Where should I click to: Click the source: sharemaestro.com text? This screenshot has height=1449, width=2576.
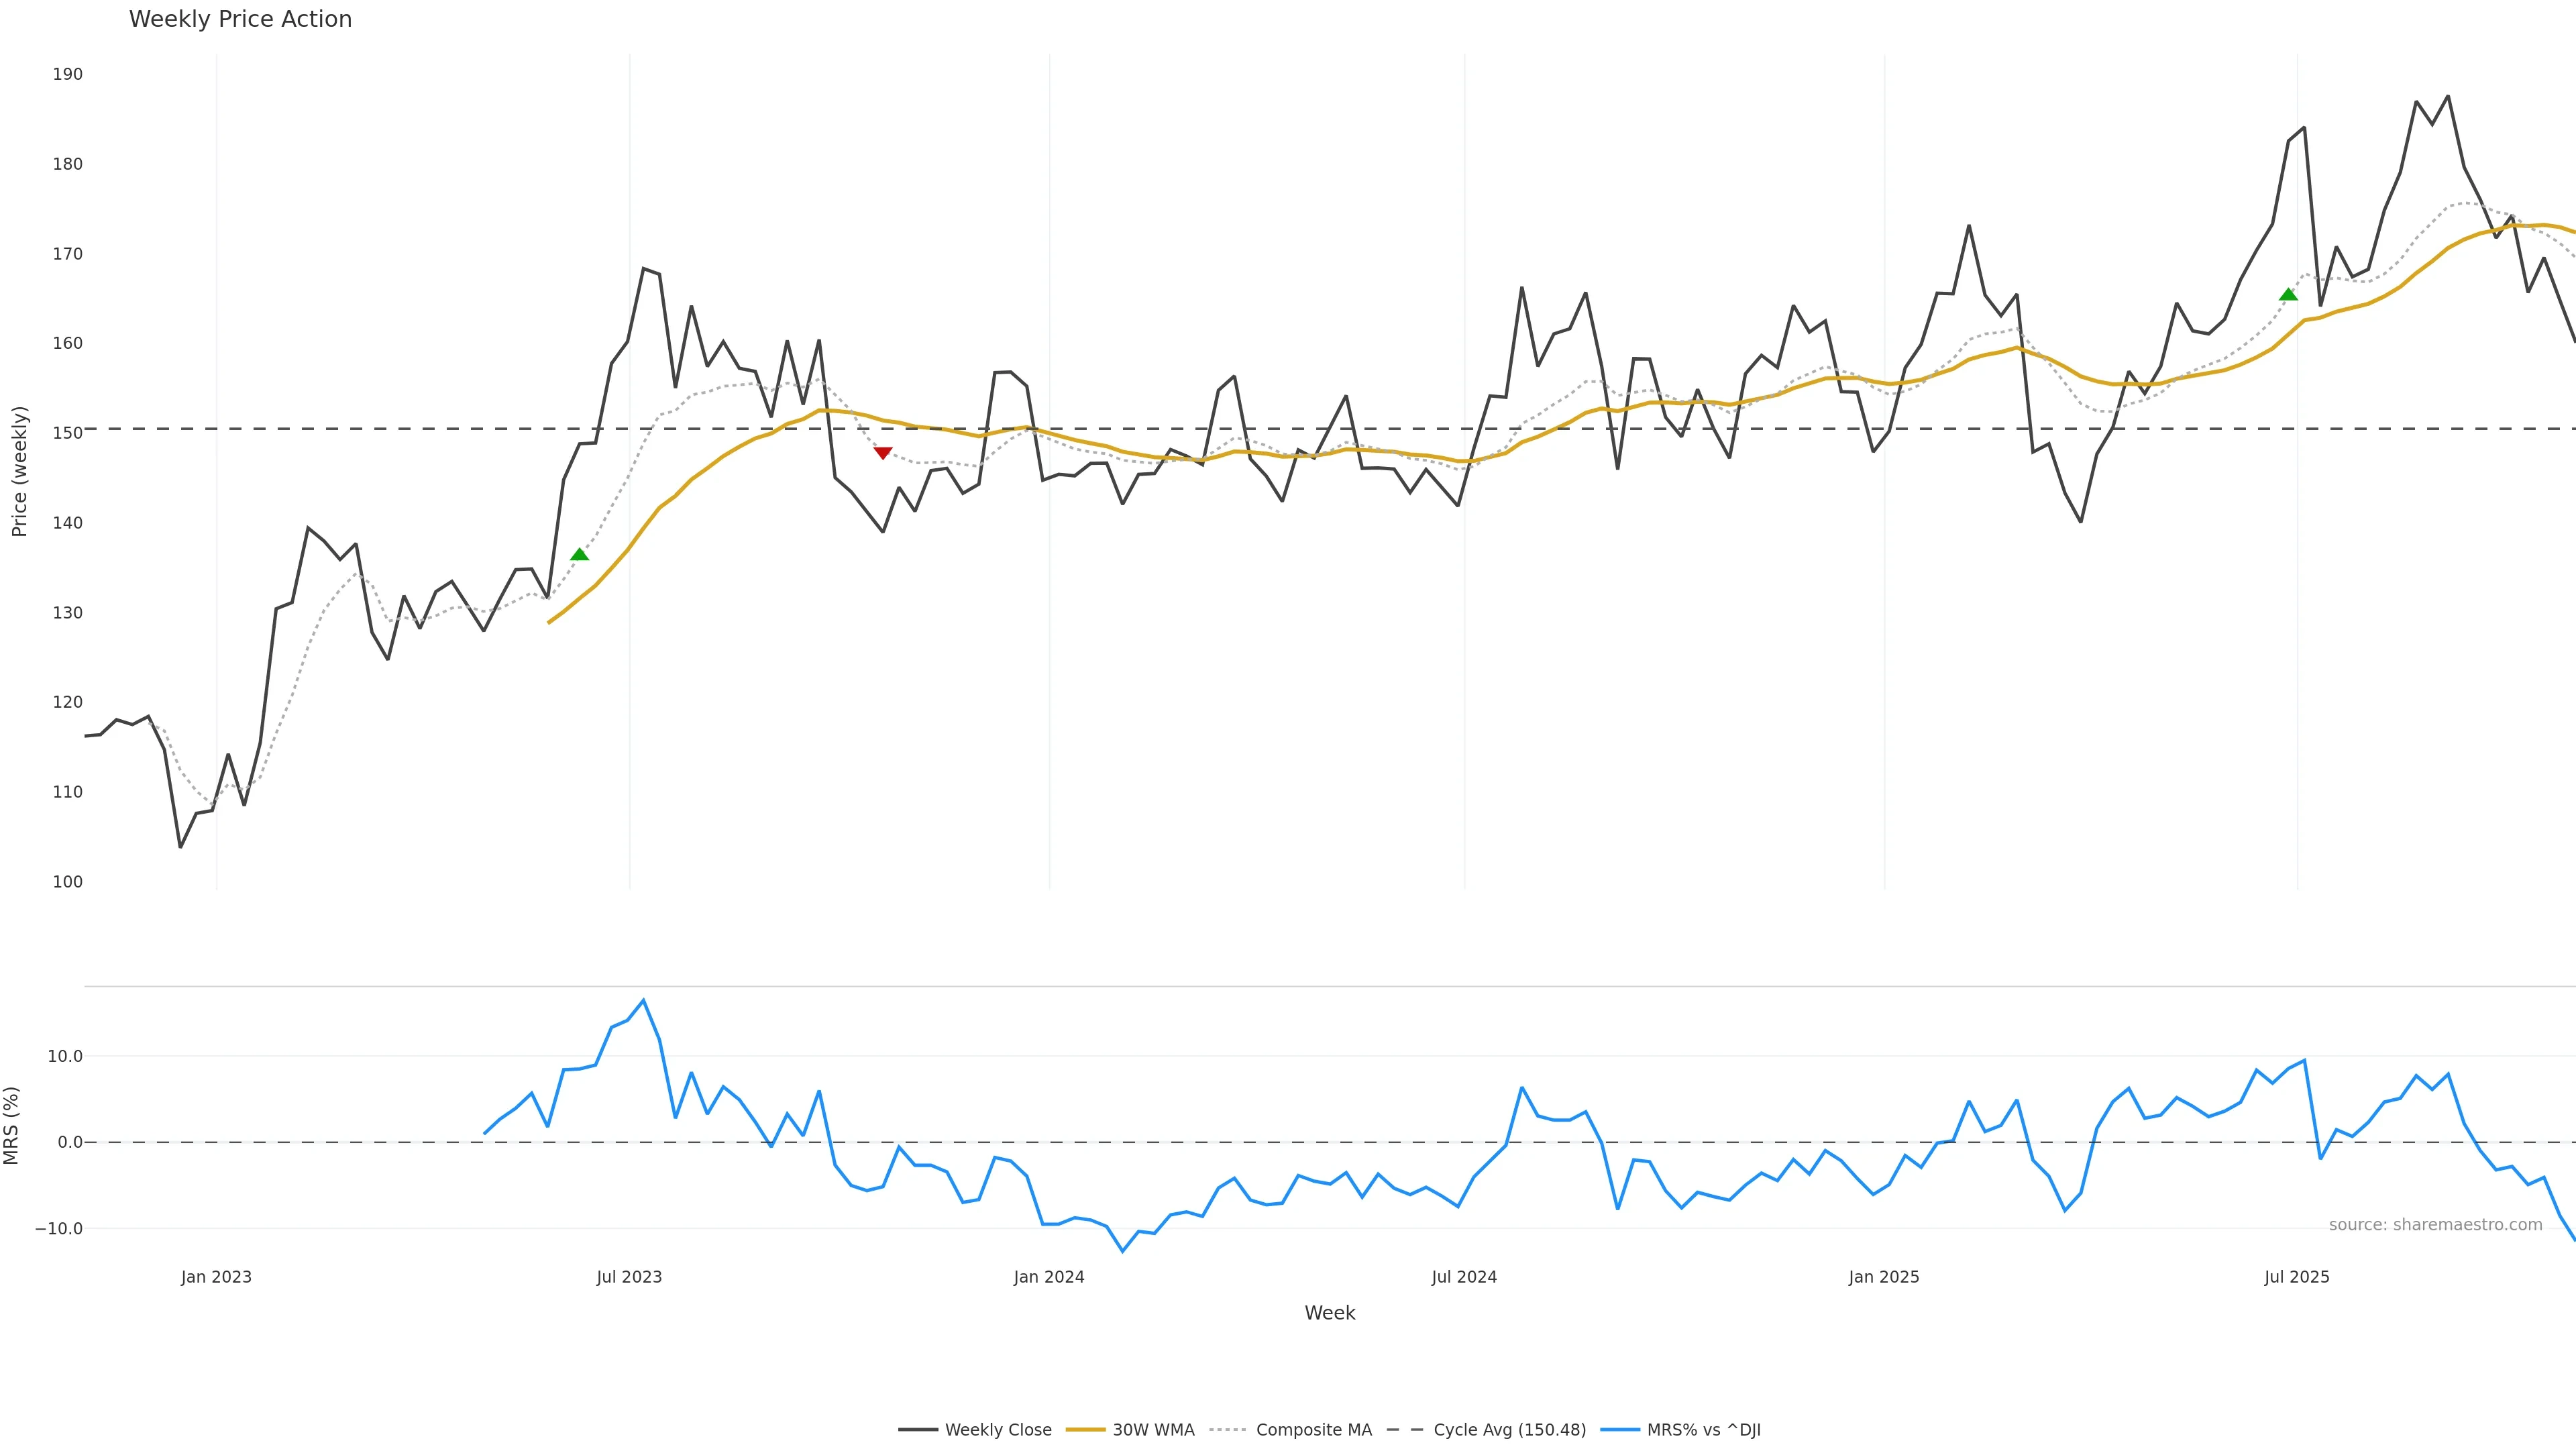click(x=2435, y=1225)
